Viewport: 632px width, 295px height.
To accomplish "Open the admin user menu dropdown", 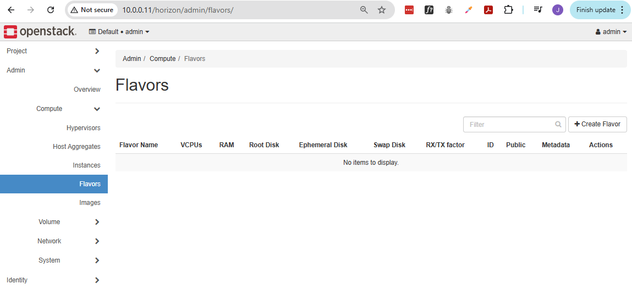I will (x=611, y=32).
